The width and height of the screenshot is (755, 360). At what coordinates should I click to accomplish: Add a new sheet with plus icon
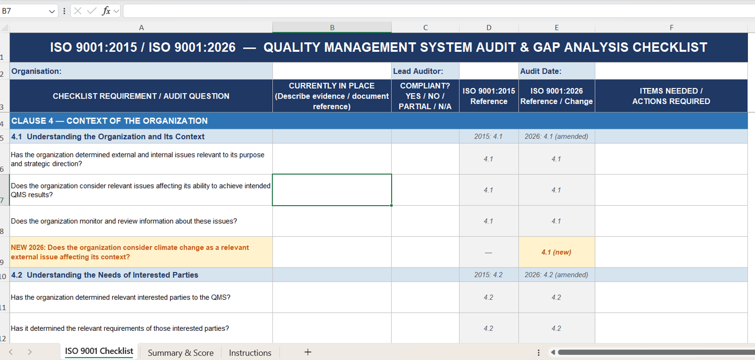[x=308, y=352]
